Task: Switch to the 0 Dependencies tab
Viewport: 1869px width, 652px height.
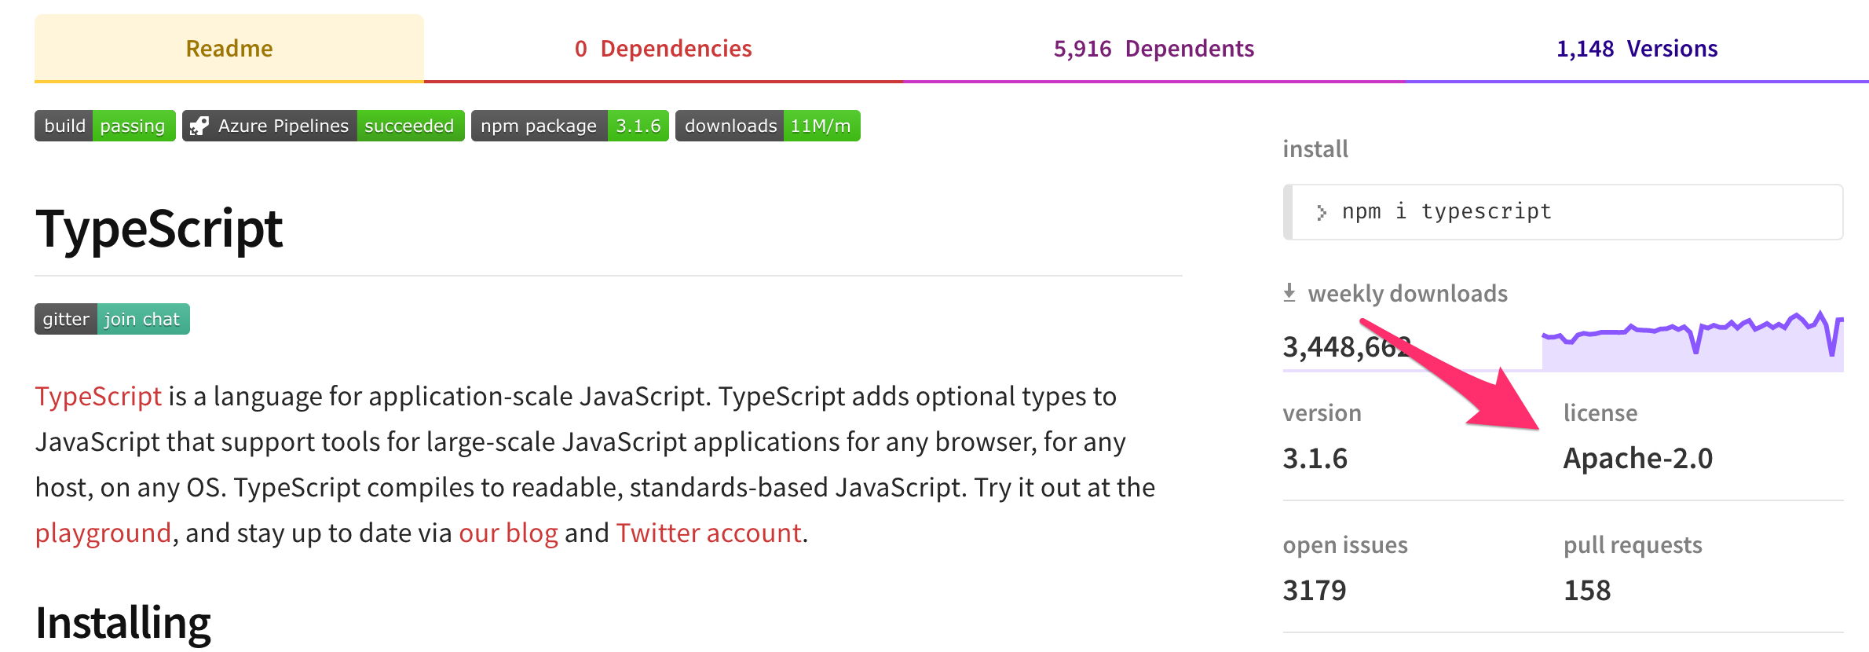Action: coord(664,49)
